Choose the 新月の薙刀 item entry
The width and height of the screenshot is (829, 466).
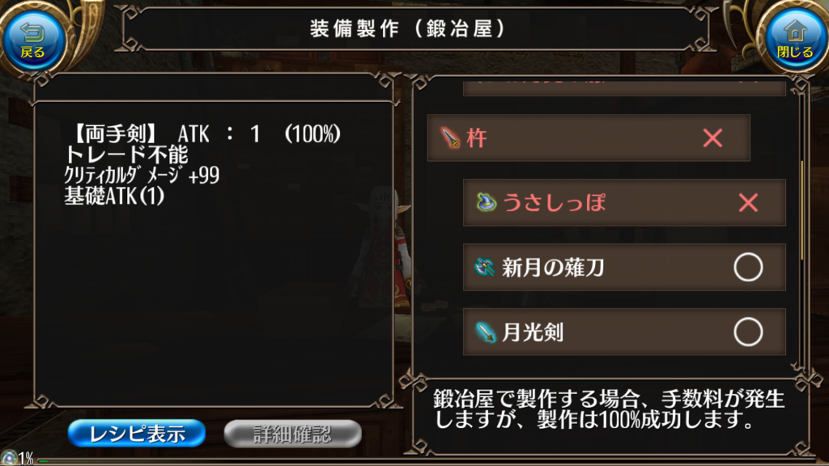[624, 267]
